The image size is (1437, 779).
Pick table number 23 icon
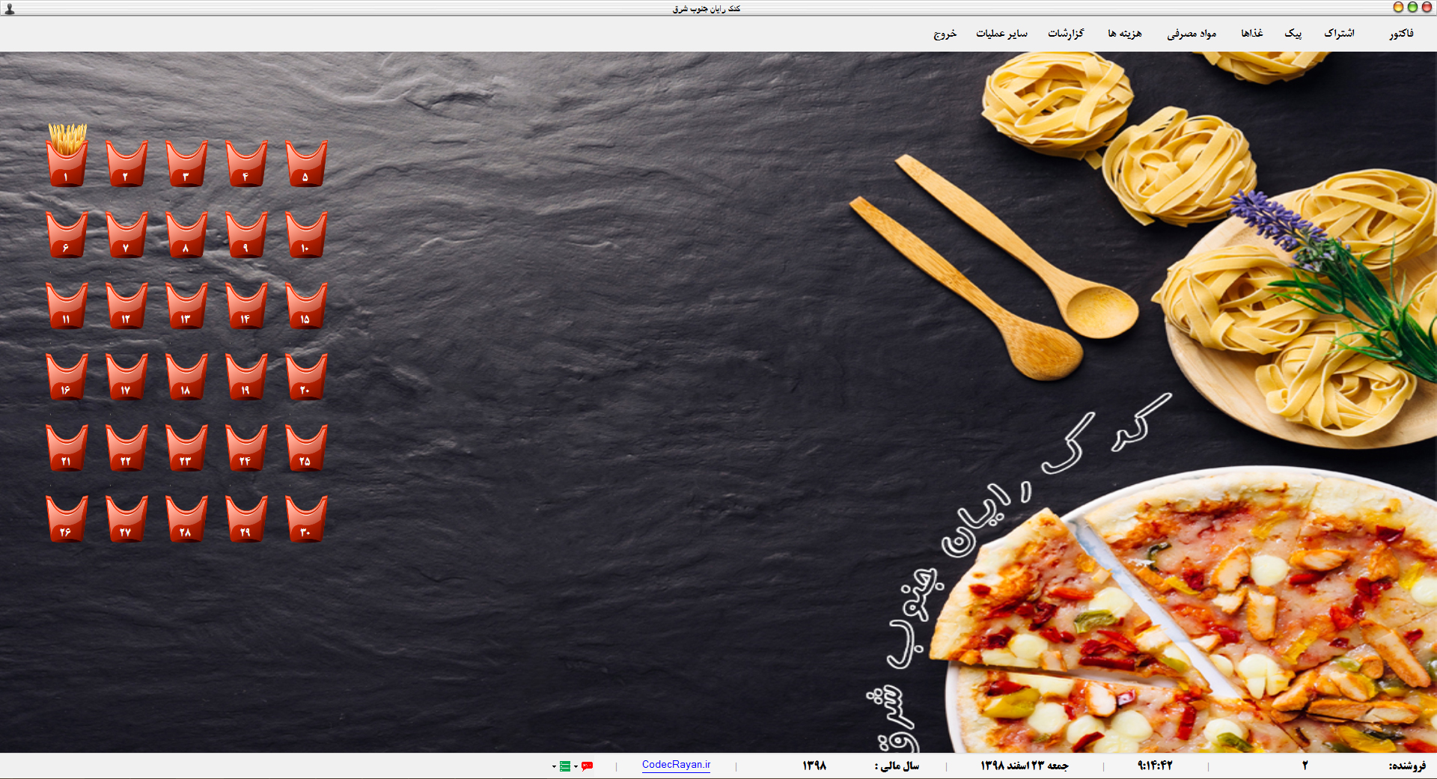point(186,447)
